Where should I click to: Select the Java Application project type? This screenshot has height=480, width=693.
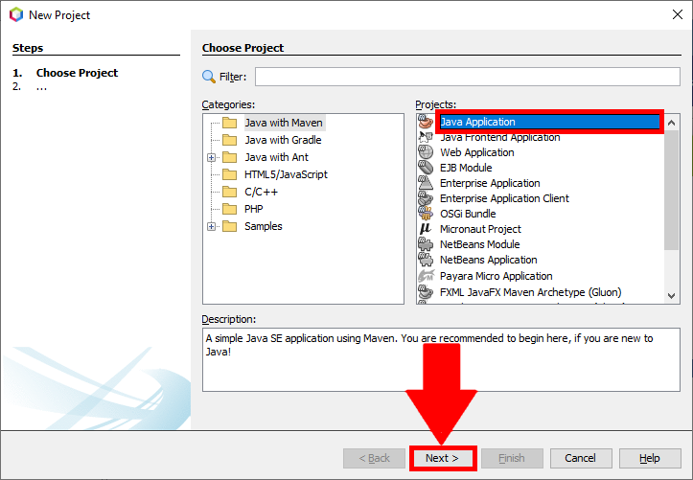point(549,122)
